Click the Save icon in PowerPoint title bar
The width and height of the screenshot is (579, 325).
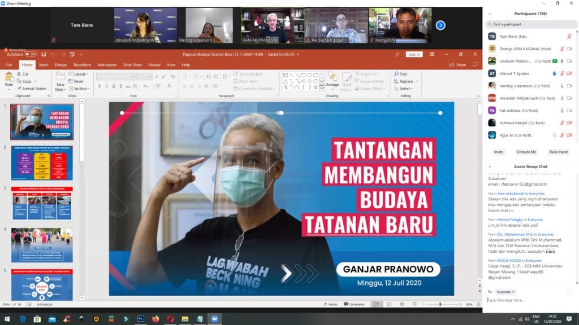44,55
